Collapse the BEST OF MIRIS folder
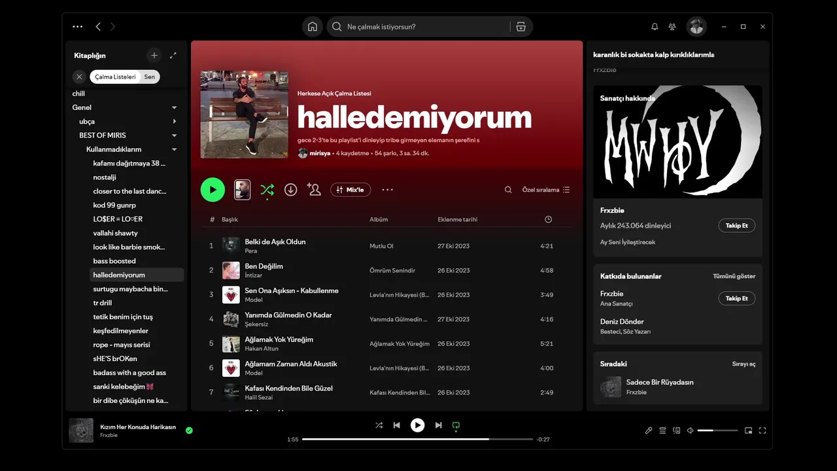Image resolution: width=837 pixels, height=471 pixels. pyautogui.click(x=175, y=135)
